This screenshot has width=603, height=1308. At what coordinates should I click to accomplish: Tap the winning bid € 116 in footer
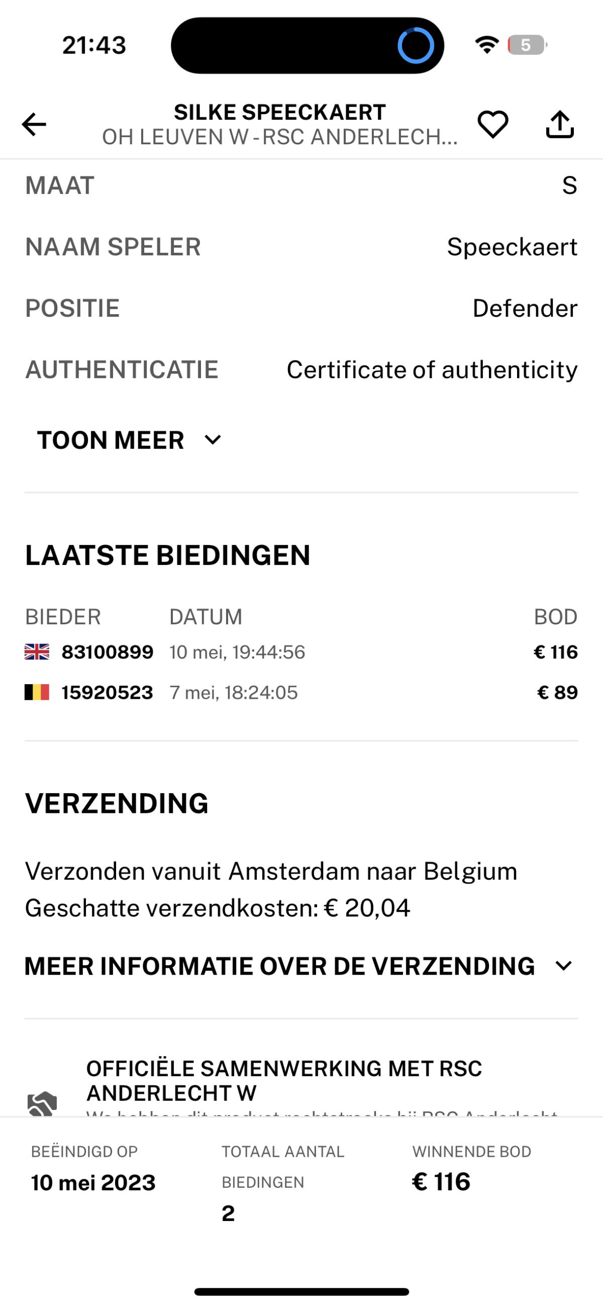pyautogui.click(x=441, y=1182)
